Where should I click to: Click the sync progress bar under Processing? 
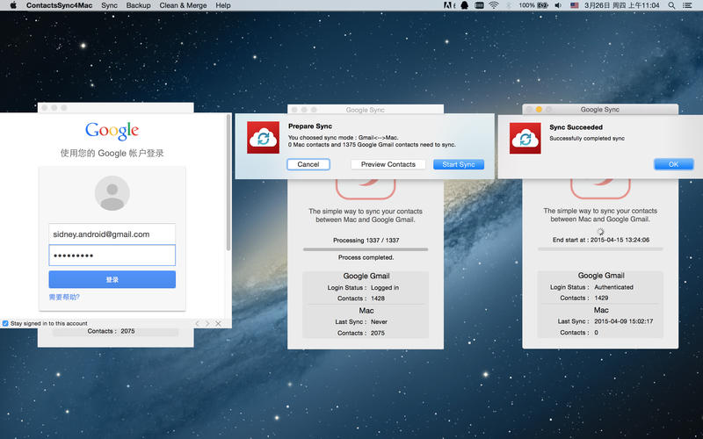pos(365,249)
